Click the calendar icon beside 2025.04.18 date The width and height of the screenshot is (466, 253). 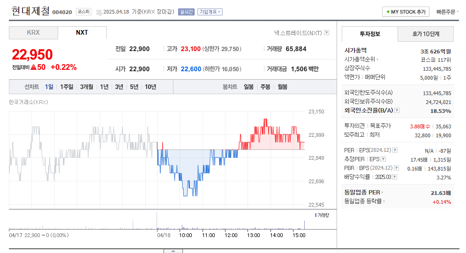tap(99, 13)
